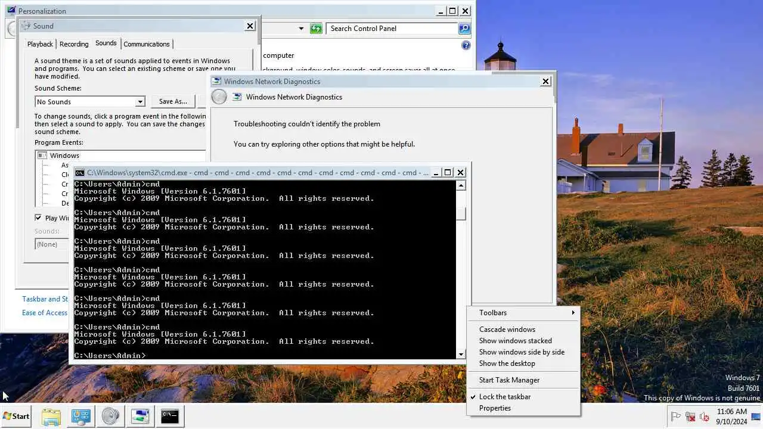The height and width of the screenshot is (429, 763).
Task: Toggle Play Windows Startup sound checkbox
Action: click(x=38, y=218)
